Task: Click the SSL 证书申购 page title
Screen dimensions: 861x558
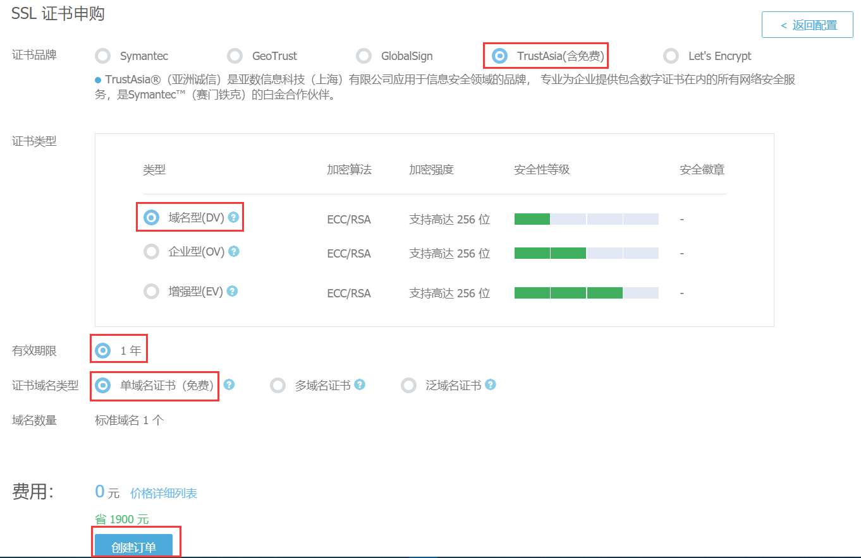Action: (x=58, y=14)
